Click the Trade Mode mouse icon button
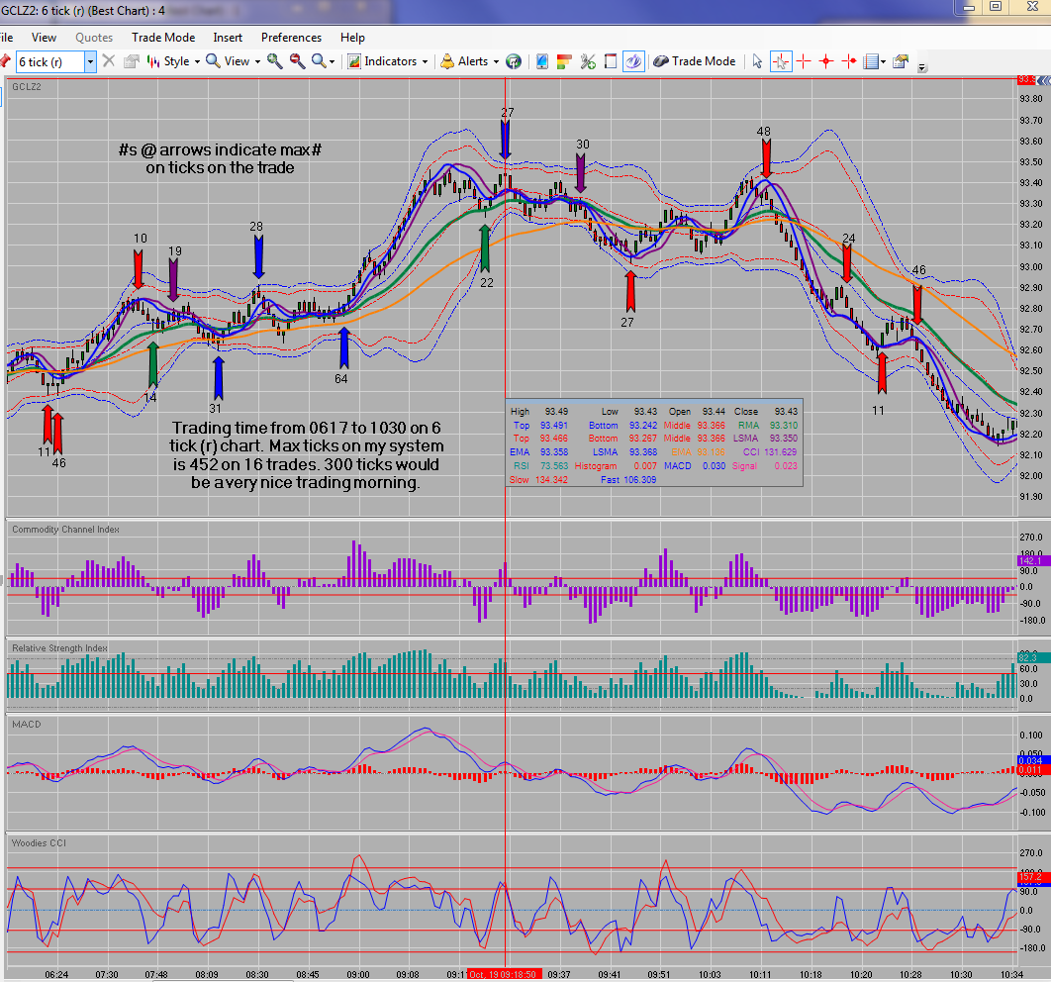 coord(695,61)
